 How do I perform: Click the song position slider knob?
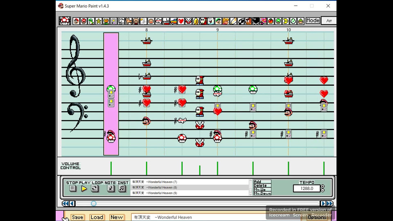[93, 203]
